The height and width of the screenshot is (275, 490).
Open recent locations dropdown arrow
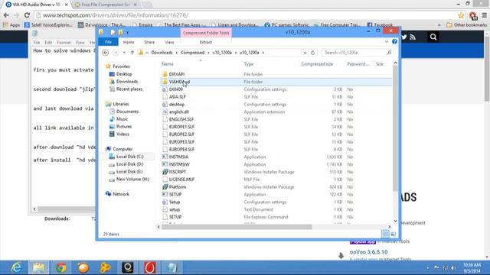(x=124, y=53)
